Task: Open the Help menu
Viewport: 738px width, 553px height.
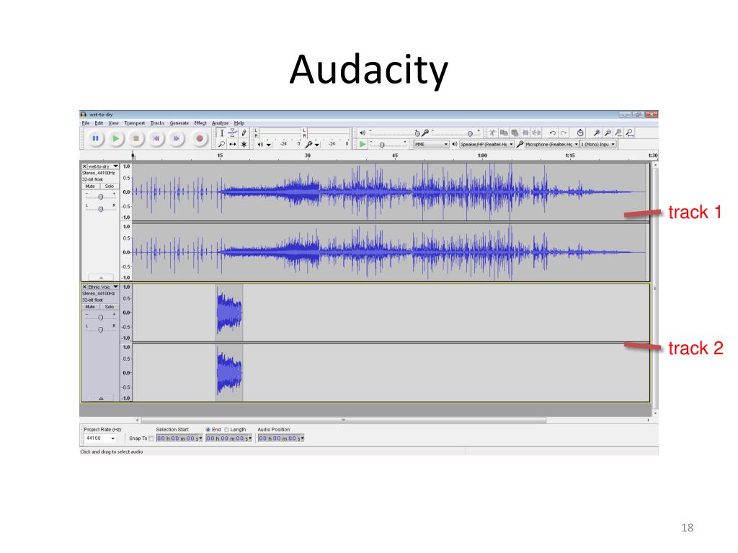Action: (239, 123)
